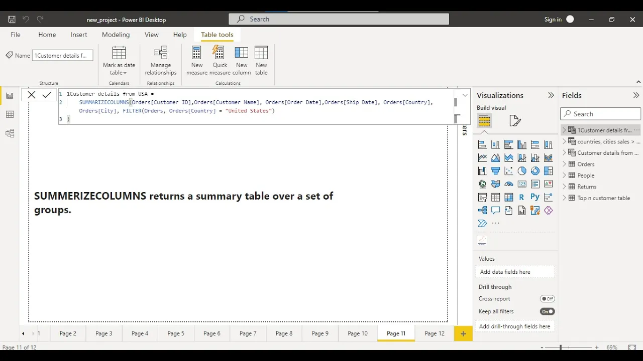Image resolution: width=643 pixels, height=361 pixels.
Task: Switch to Page 12 tab
Action: coord(435,333)
